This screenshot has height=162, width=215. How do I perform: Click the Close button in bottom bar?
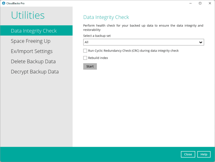pos(188,154)
